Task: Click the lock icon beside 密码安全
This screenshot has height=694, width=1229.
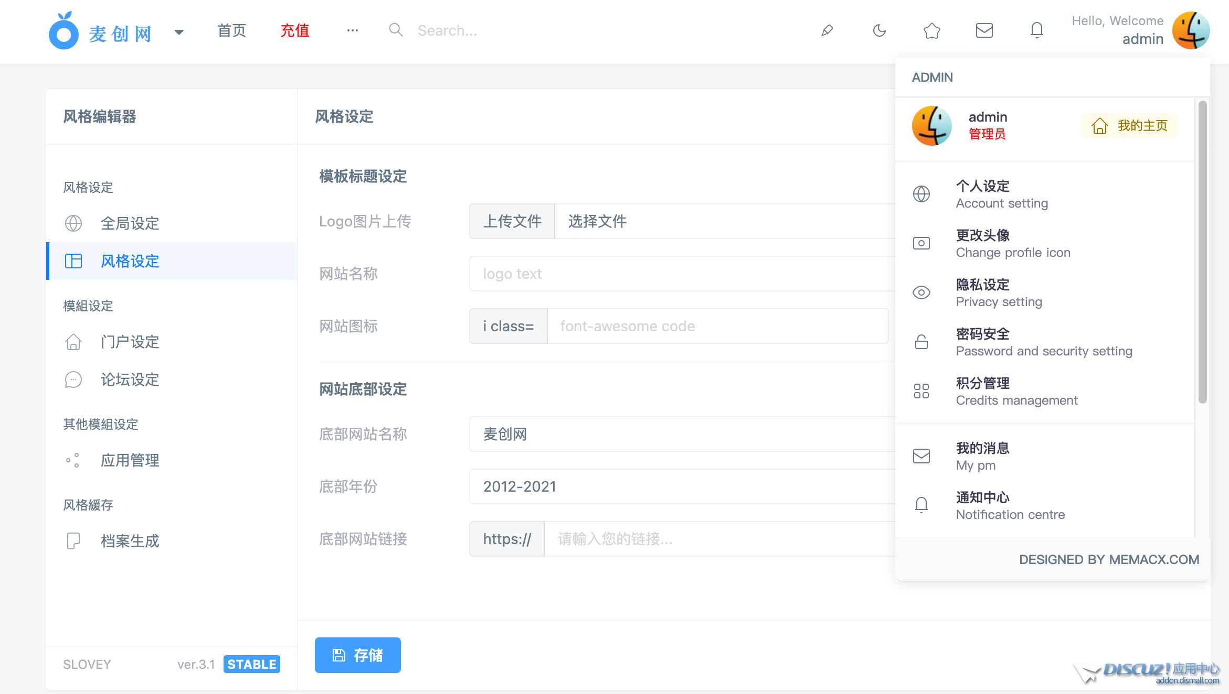Action: pos(921,342)
